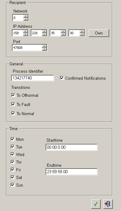121x211 pixels.
Task: Toggle the To Normal checkbox
Action: pos(13,114)
